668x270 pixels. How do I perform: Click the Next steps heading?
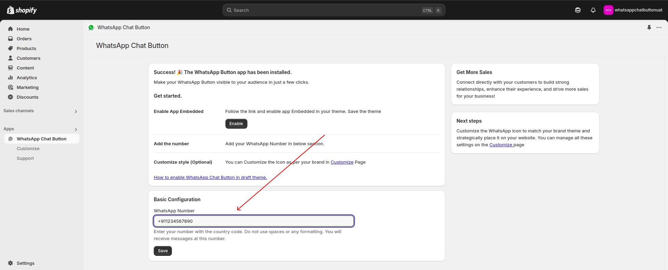pyautogui.click(x=469, y=121)
